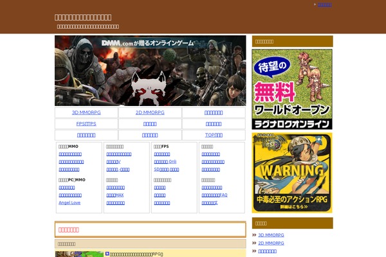Go to the TOP link in category grid
This screenshot has height=257, width=386.
(214, 135)
